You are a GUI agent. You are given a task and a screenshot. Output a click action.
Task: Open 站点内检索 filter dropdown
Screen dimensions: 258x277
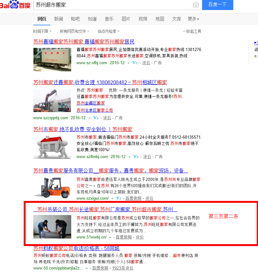(109, 31)
